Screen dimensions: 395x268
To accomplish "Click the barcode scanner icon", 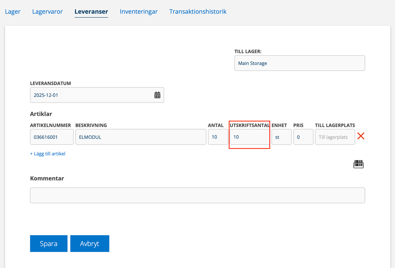I will (358, 164).
